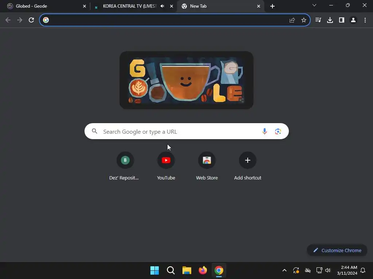
Task: Open the Web Store shortcut
Action: click(207, 166)
